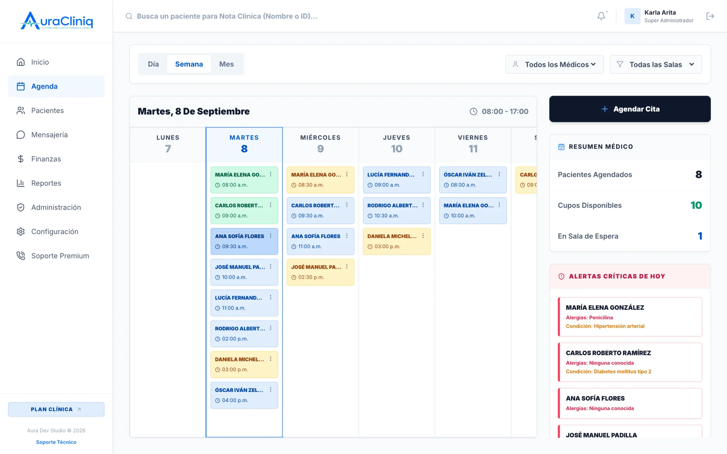The image size is (727, 454).
Task: Open options menu for Wednesday Ana Sofía 11:00 appointment
Action: click(x=347, y=236)
